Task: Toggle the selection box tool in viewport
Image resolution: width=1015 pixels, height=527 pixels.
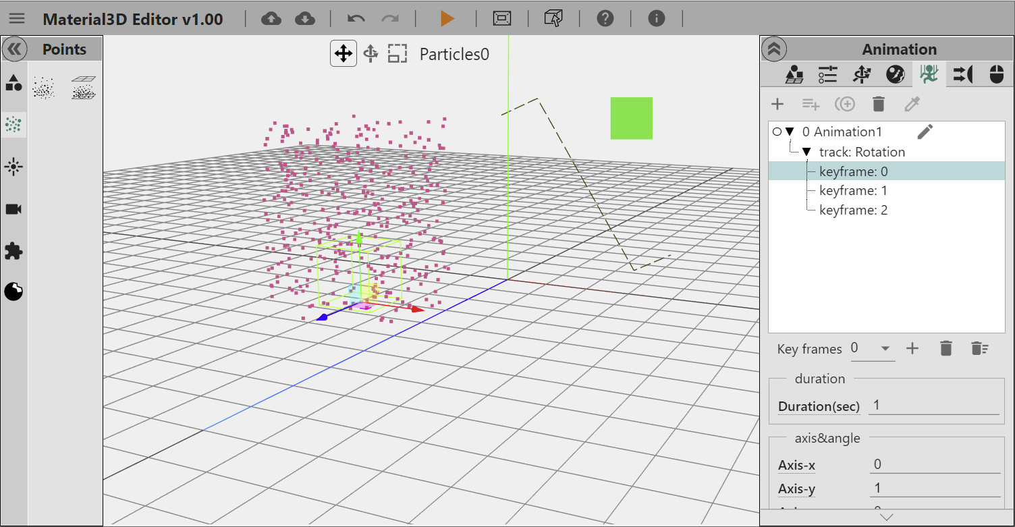Action: pos(397,54)
